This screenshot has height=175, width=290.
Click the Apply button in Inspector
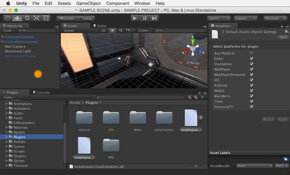tap(283, 119)
